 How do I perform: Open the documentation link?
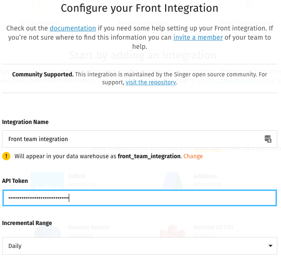click(73, 28)
